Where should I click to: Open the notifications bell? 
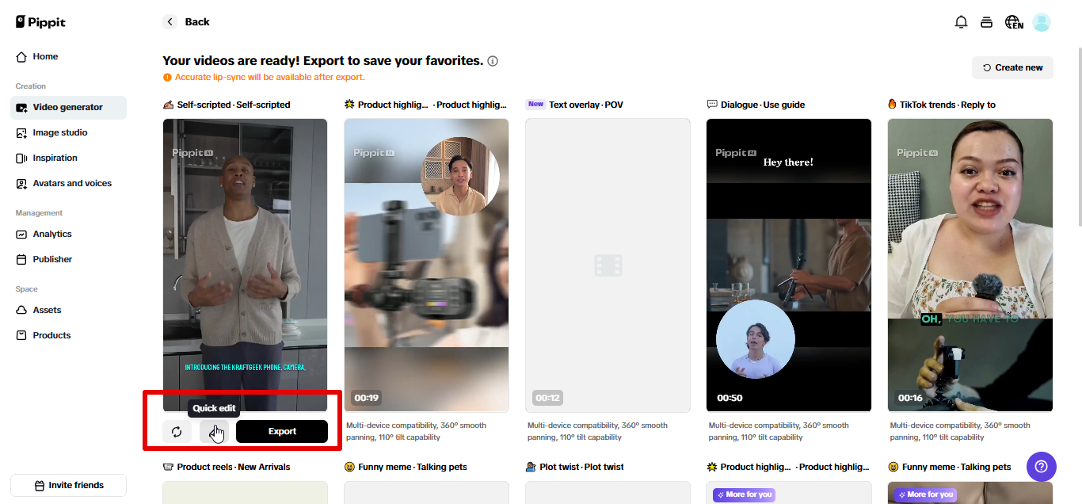click(x=961, y=22)
